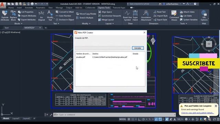Screen dimensions: 220x124
Task: Add a new drawing tab with plus
Action: click(x=46, y=28)
